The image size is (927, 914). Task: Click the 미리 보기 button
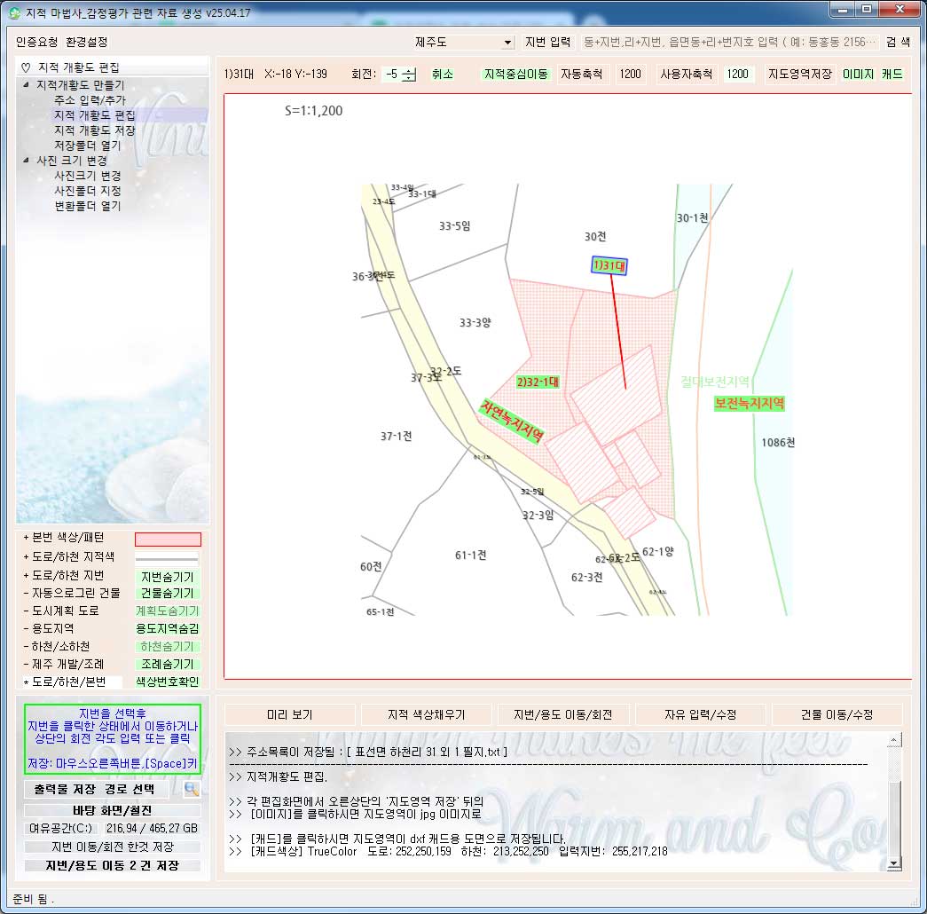coord(289,714)
